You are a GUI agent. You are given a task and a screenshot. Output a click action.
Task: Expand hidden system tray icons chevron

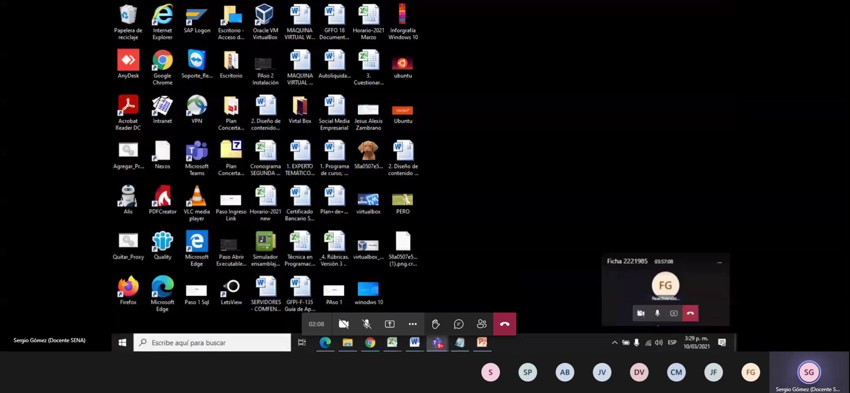[615, 343]
